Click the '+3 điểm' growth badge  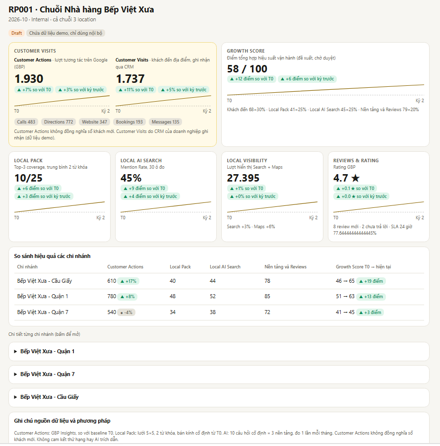point(370,313)
